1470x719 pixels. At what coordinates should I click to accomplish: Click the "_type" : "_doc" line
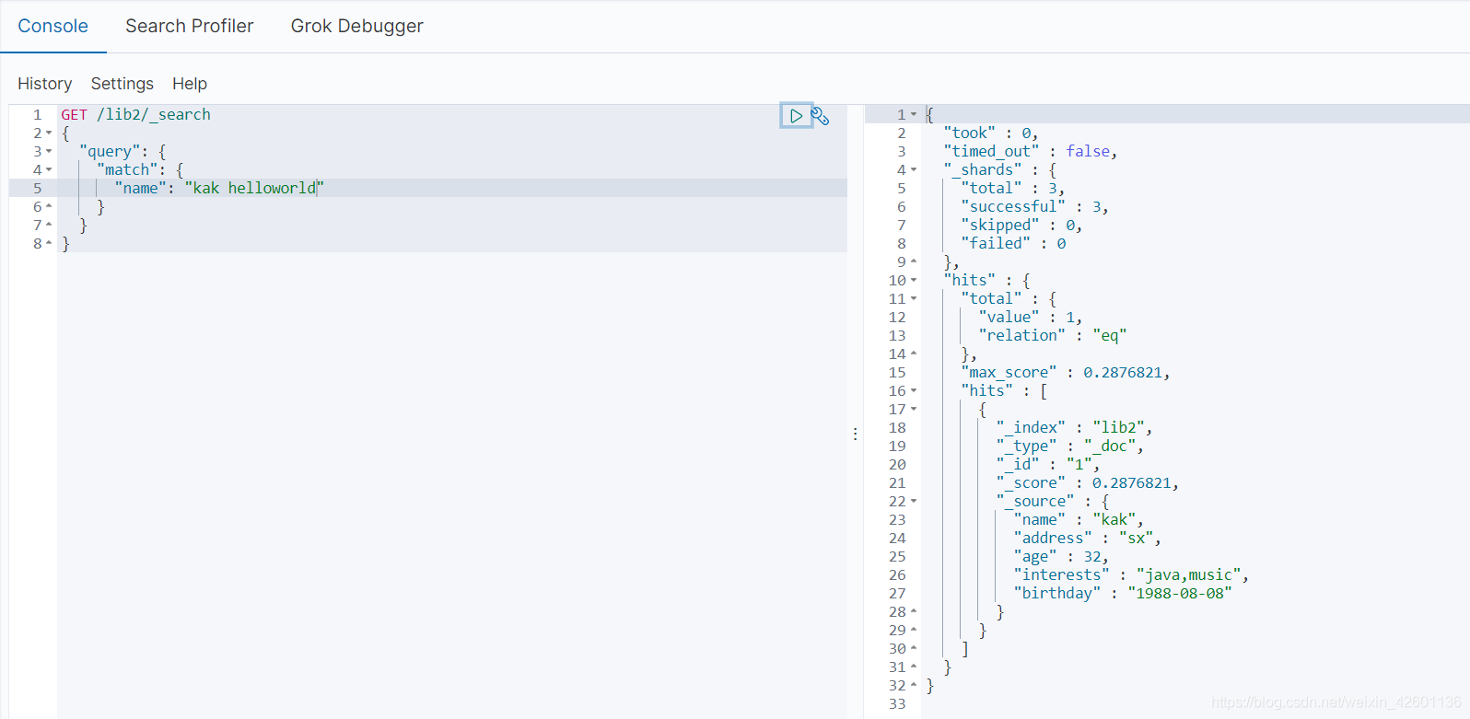(x=1069, y=446)
